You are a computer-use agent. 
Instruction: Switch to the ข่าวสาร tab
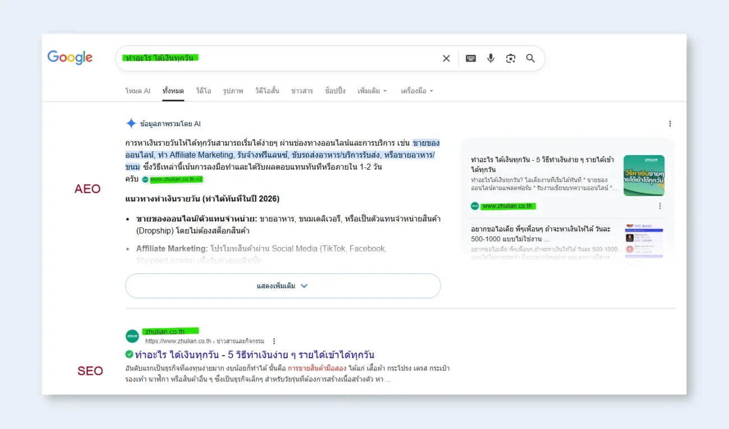[302, 91]
